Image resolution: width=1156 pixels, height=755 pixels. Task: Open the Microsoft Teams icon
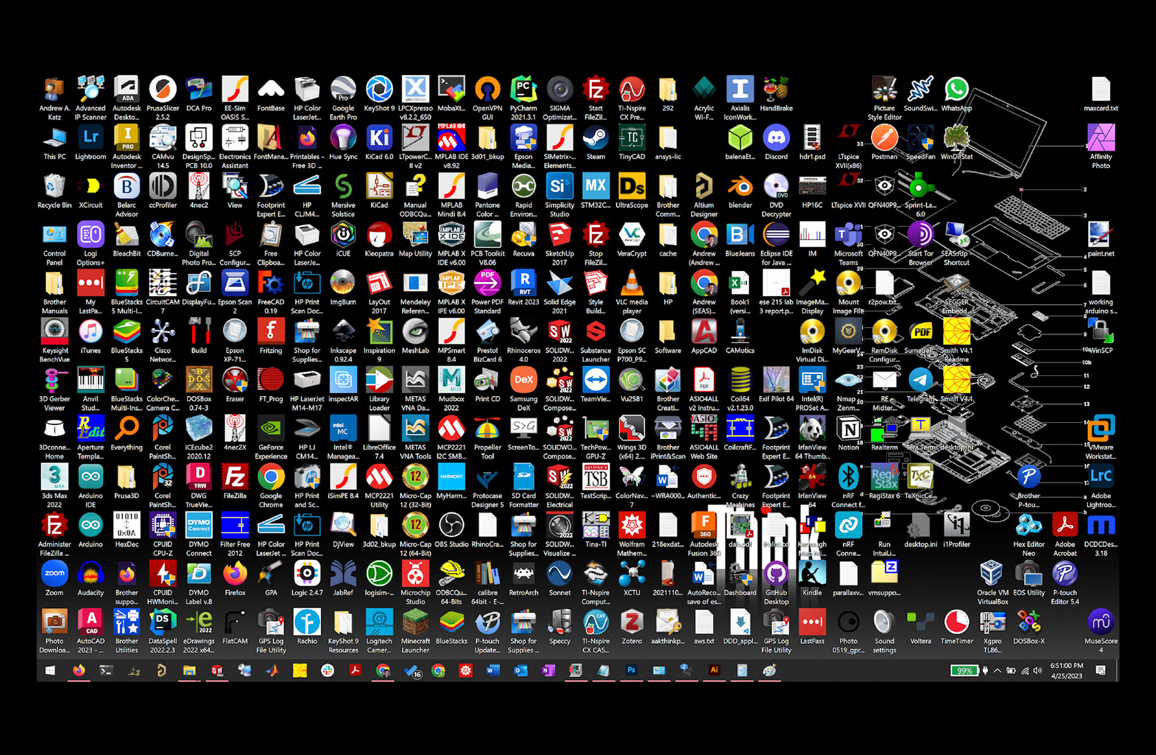coord(848,244)
